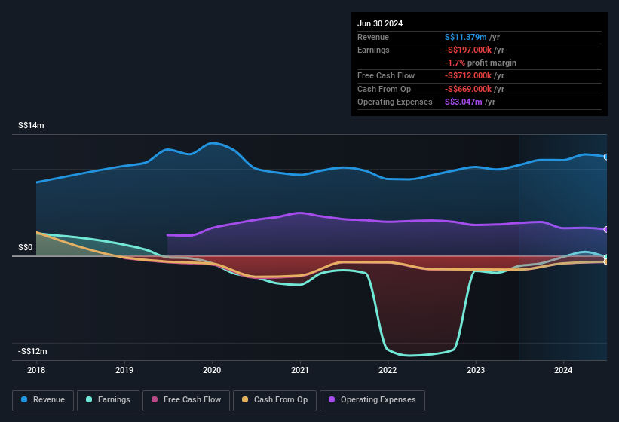Toggle the Free Cash Flow legend button

[x=186, y=400]
